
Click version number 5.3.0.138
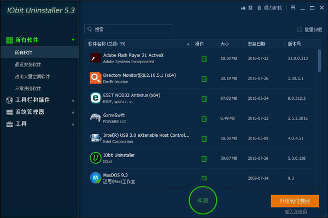[x=297, y=159]
